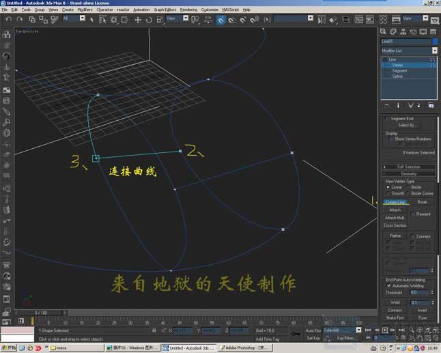Open the Render Scene dialog icon
Image resolution: width=441 pixels, height=353 pixels.
coord(396,19)
